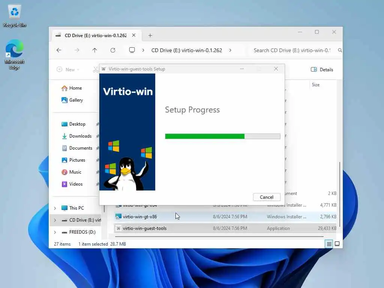Open the Downloads quick access folder

(76, 136)
